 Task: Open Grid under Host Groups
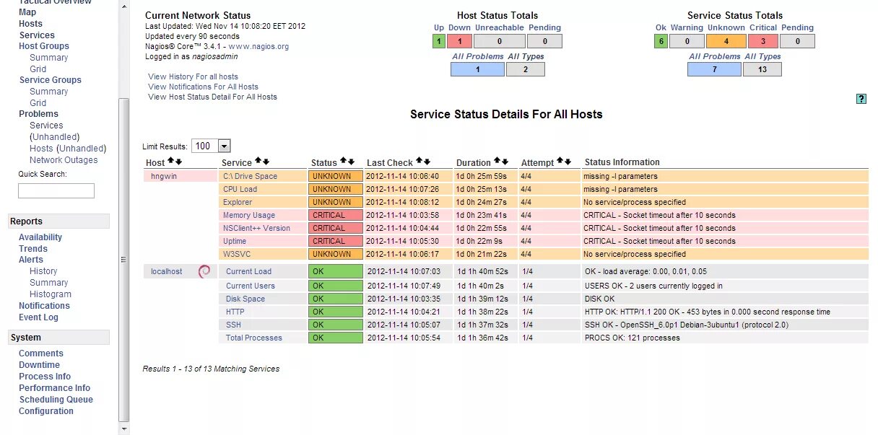(38, 69)
